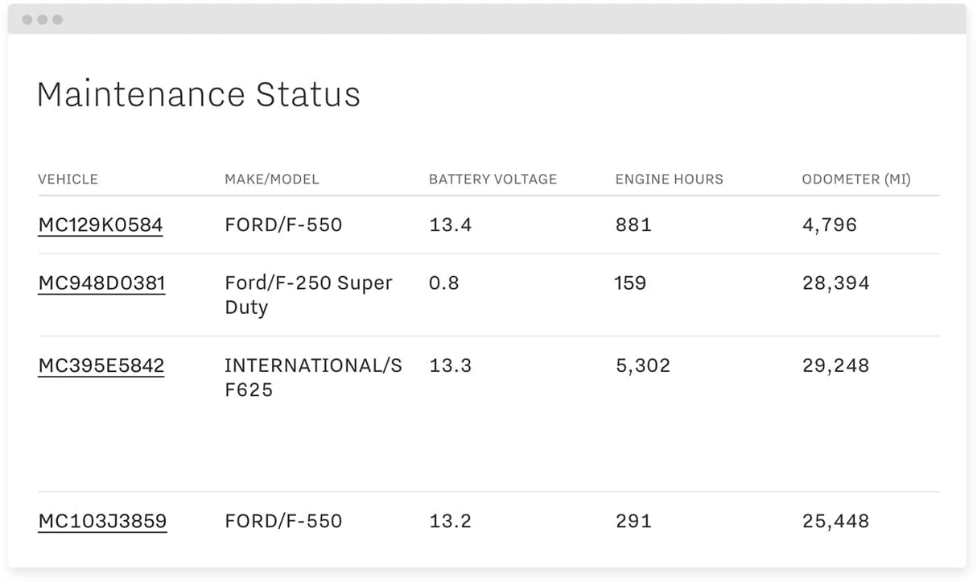This screenshot has height=582, width=977.
Task: Select the INTERNATIONAL/SF625 model cell
Action: tap(313, 378)
